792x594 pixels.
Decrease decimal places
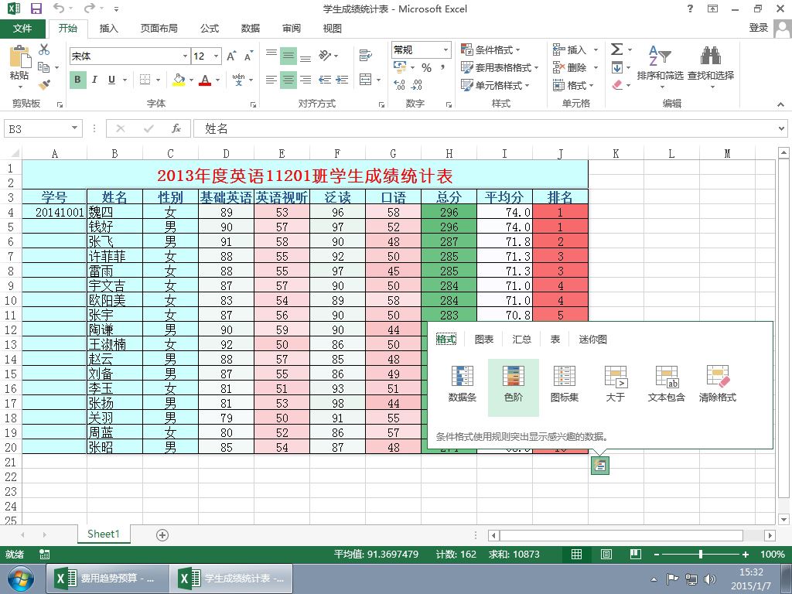coord(417,85)
